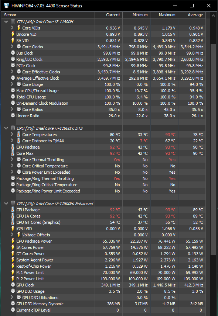218x316 pixels.
Task: Click the lightning icon beside PL2 Power Limit
Action: (x=13, y=278)
